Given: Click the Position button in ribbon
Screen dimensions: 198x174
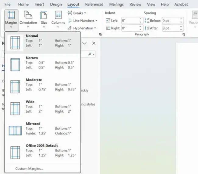Looking at the screenshot, I should click(x=194, y=19).
